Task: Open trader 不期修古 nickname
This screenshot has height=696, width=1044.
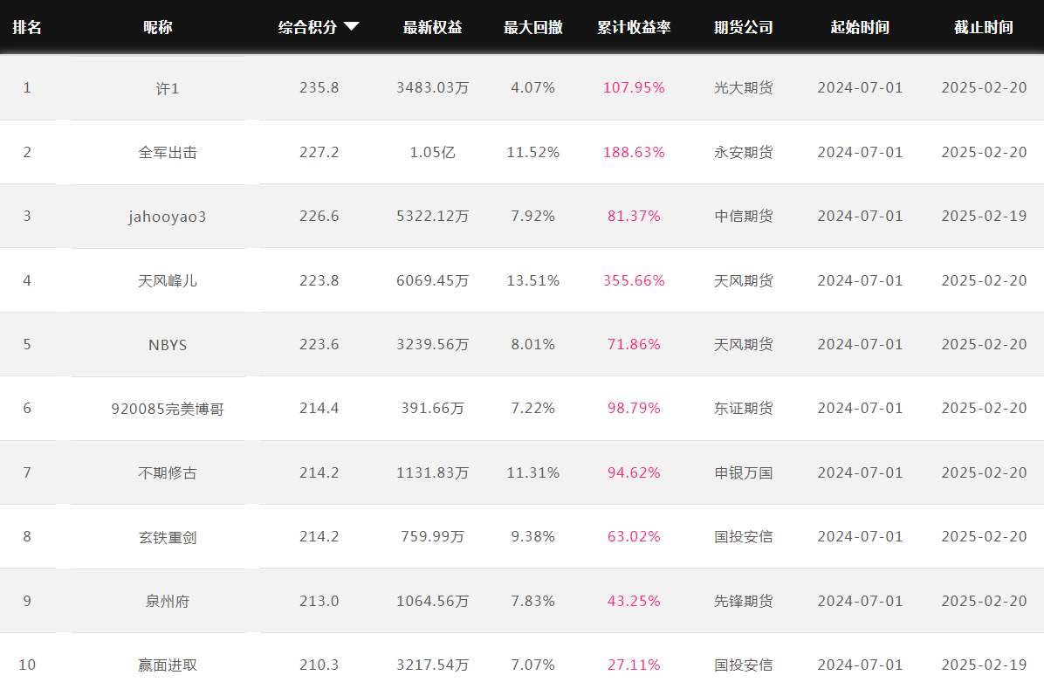Action: (168, 473)
